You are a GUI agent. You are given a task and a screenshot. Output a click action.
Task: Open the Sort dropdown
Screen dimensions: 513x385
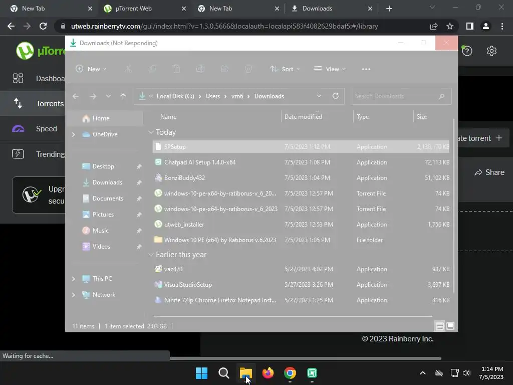pos(285,69)
